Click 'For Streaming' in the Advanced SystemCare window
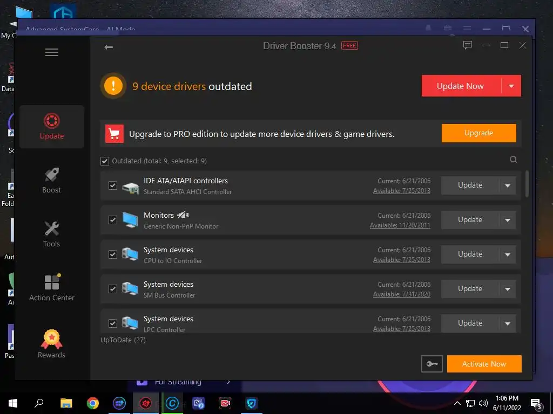The image size is (553, 414). tap(178, 382)
